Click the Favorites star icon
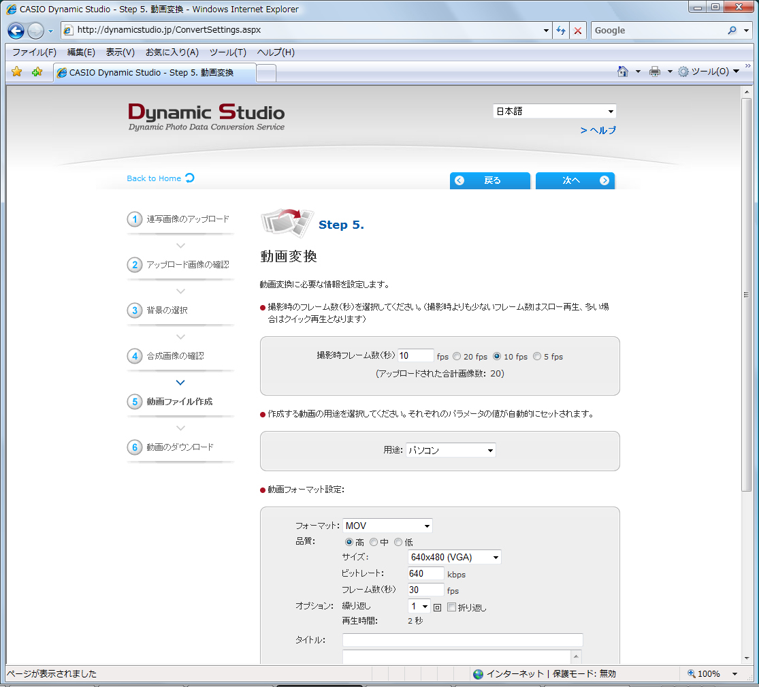The image size is (759, 687). pyautogui.click(x=16, y=71)
